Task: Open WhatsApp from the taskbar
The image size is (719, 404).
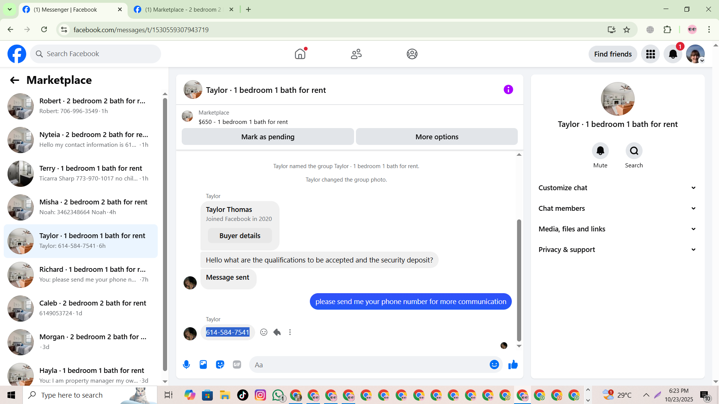Action: point(278,395)
